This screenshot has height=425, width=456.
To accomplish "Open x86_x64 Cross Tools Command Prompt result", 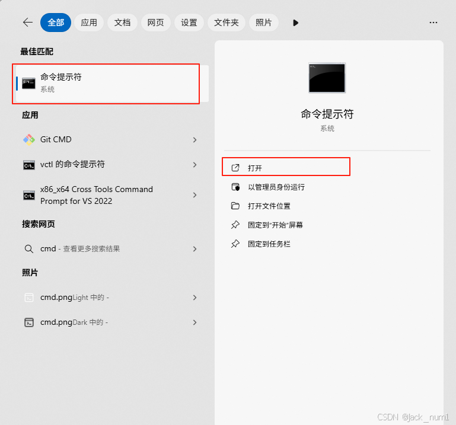I will [x=111, y=195].
